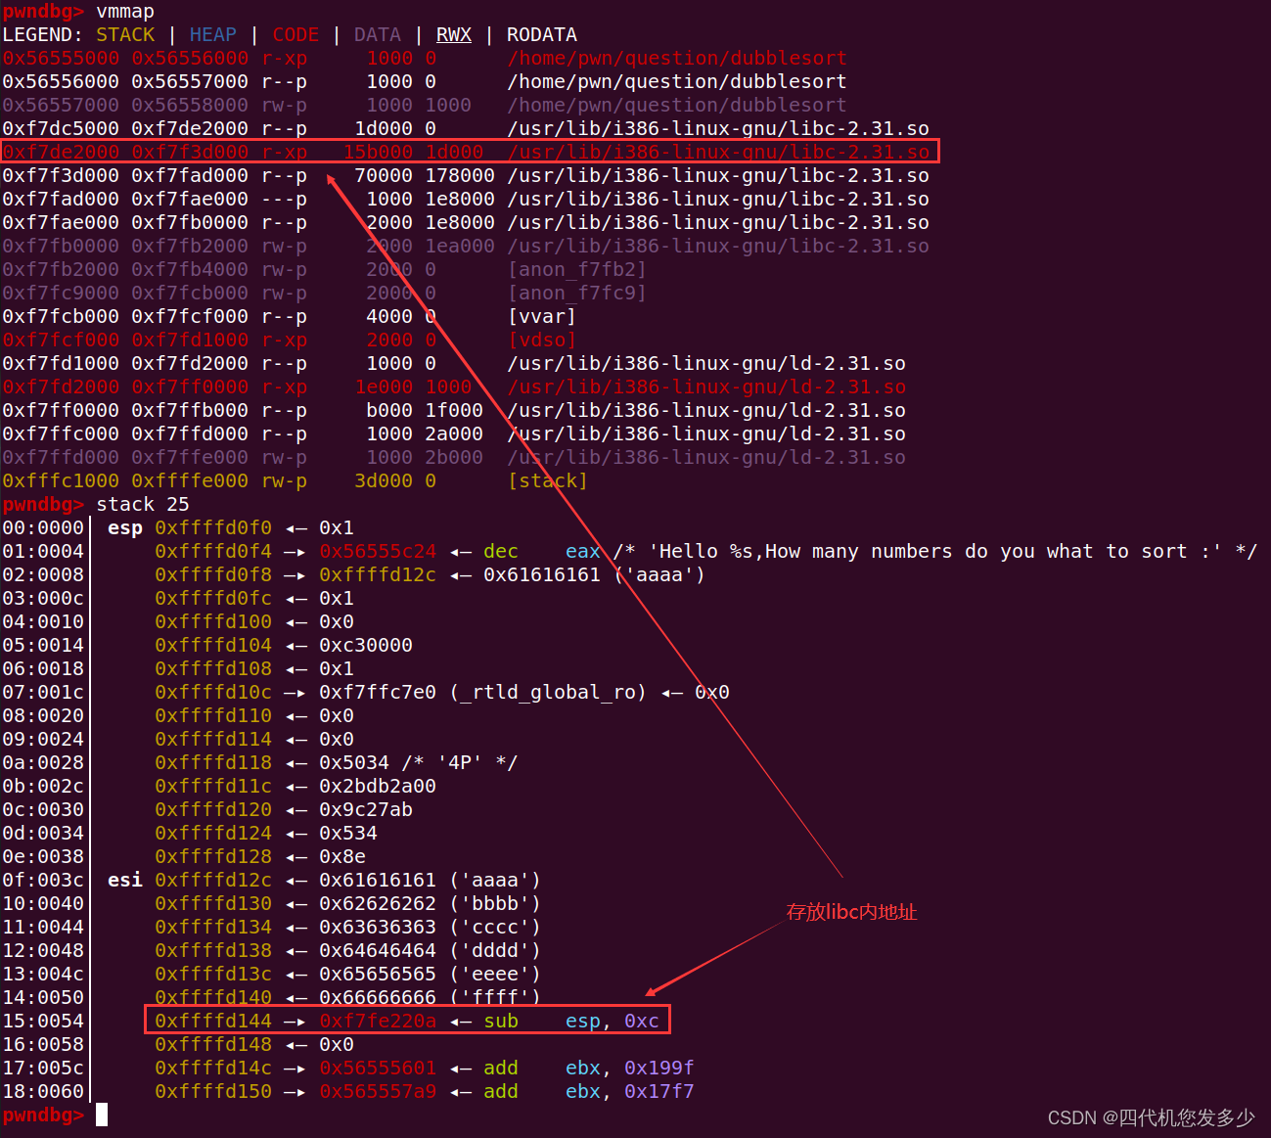
Task: Click offset label 18:0060
Action: pyautogui.click(x=43, y=1092)
